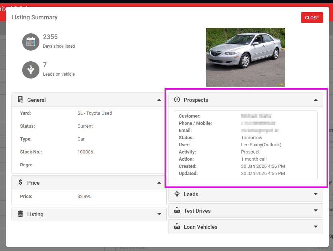Collapse the General section using its arrow

(159, 100)
